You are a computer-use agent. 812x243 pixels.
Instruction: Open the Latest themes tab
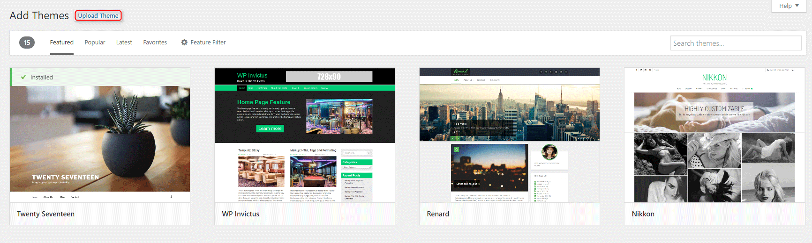(124, 43)
